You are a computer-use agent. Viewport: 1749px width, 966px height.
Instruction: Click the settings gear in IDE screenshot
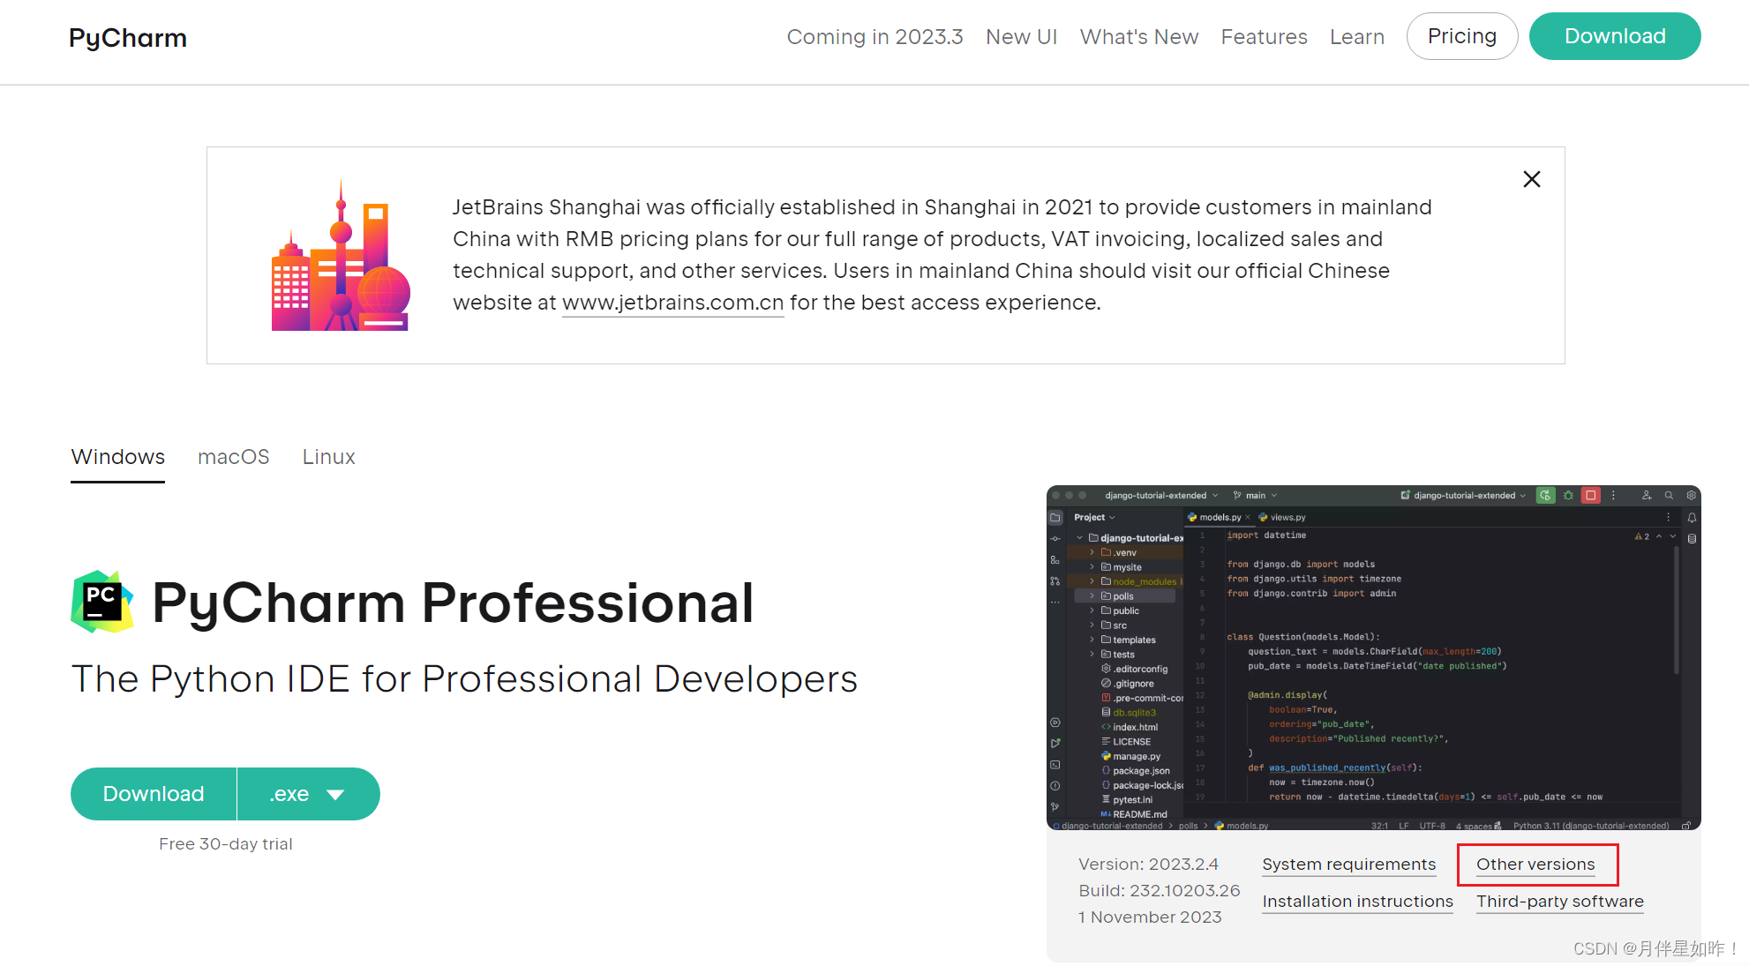pyautogui.click(x=1692, y=496)
